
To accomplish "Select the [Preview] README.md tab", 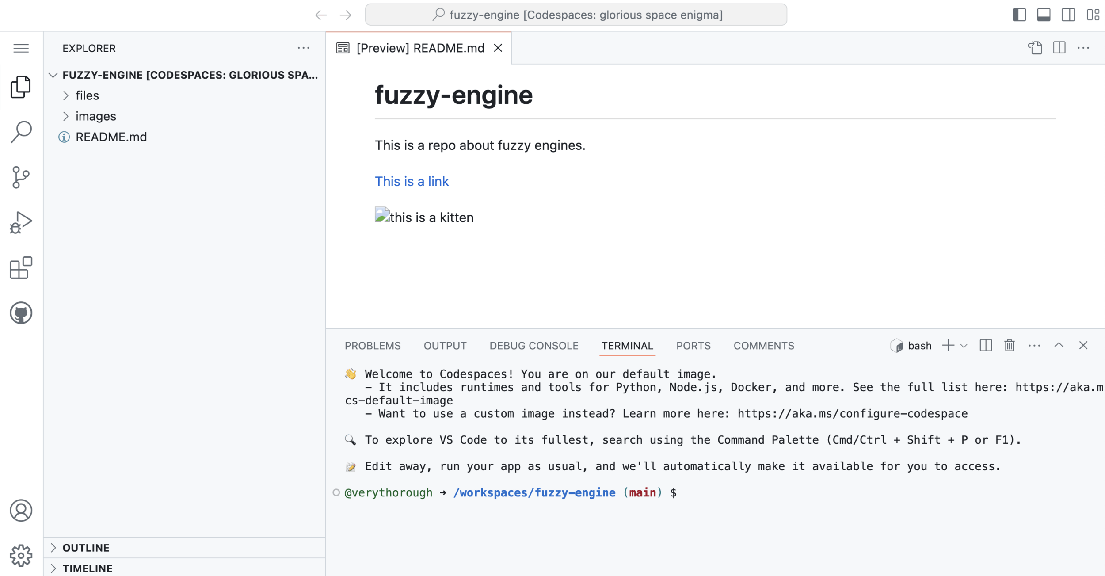I will click(419, 48).
